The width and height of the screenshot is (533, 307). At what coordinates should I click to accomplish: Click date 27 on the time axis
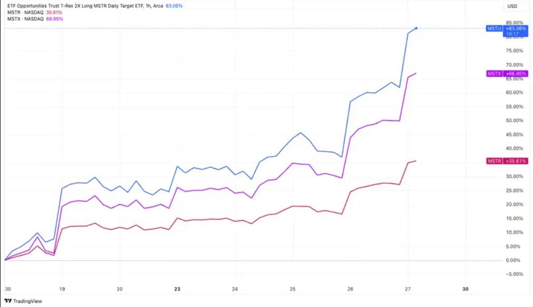408,289
